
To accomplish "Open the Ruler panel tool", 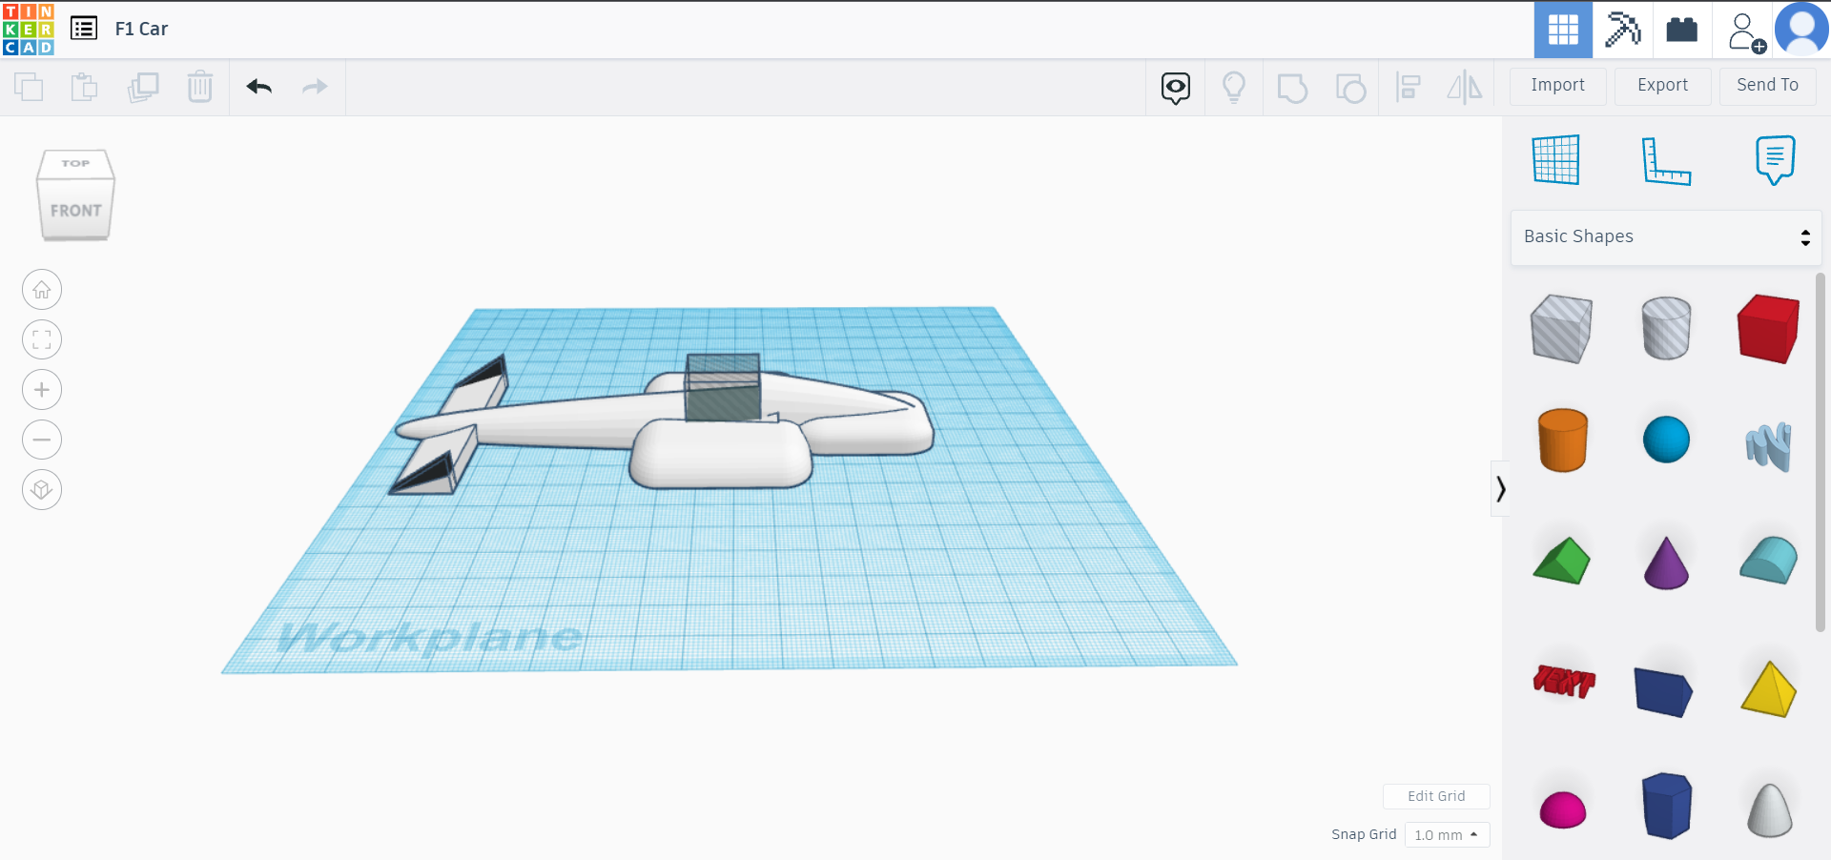I will pyautogui.click(x=1667, y=162).
